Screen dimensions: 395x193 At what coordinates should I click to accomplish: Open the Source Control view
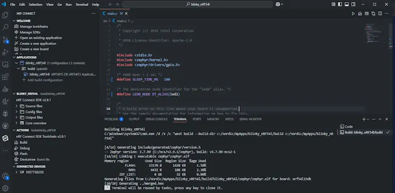(5, 40)
